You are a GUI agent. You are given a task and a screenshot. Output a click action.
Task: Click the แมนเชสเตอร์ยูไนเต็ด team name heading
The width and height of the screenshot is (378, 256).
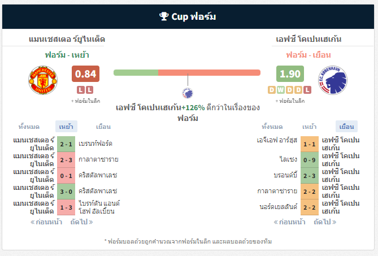tap(67, 40)
